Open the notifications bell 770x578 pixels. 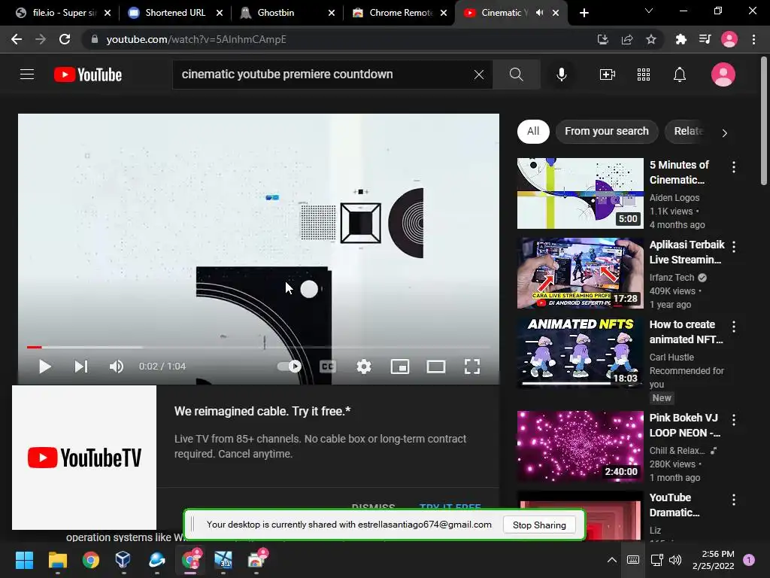[x=680, y=75]
